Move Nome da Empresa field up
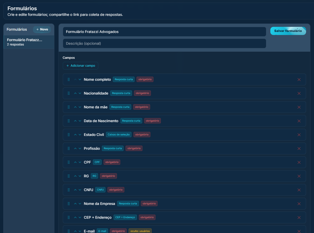Screen dimensions: 314x233 [75, 204]
